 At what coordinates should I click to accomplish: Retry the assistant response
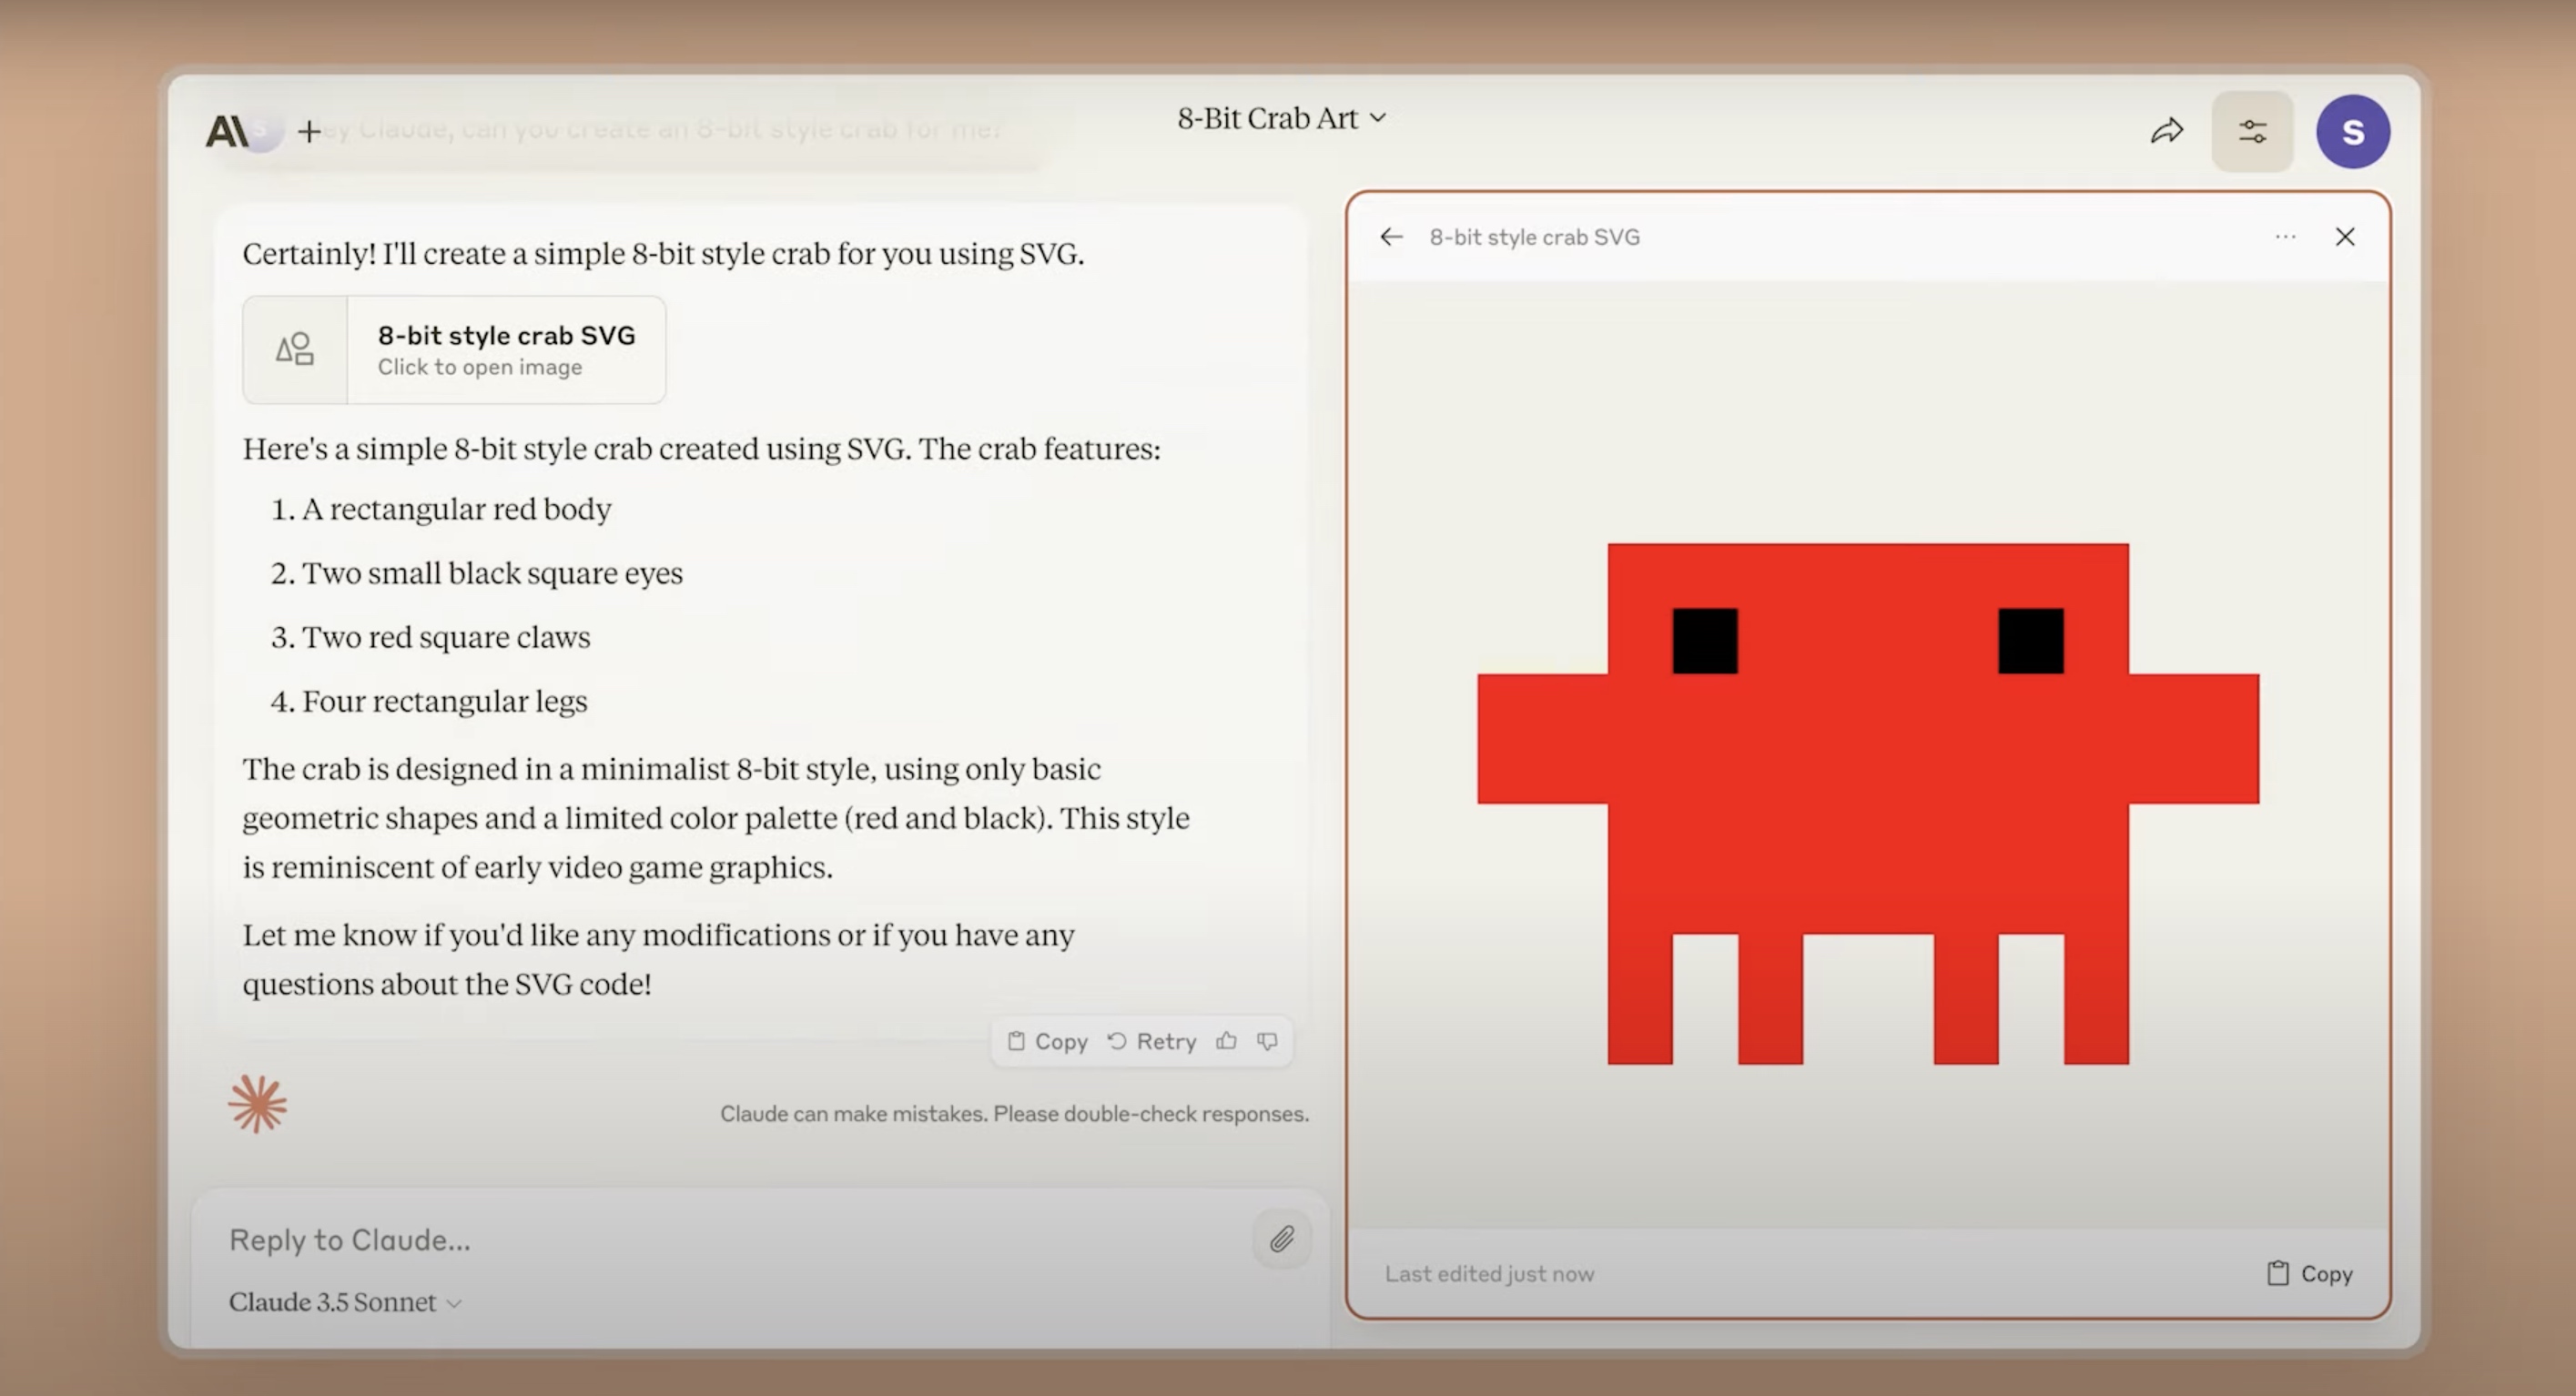[1152, 1041]
